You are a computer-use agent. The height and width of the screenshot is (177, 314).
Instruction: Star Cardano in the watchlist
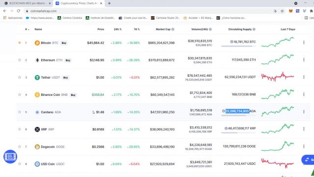[20, 112]
